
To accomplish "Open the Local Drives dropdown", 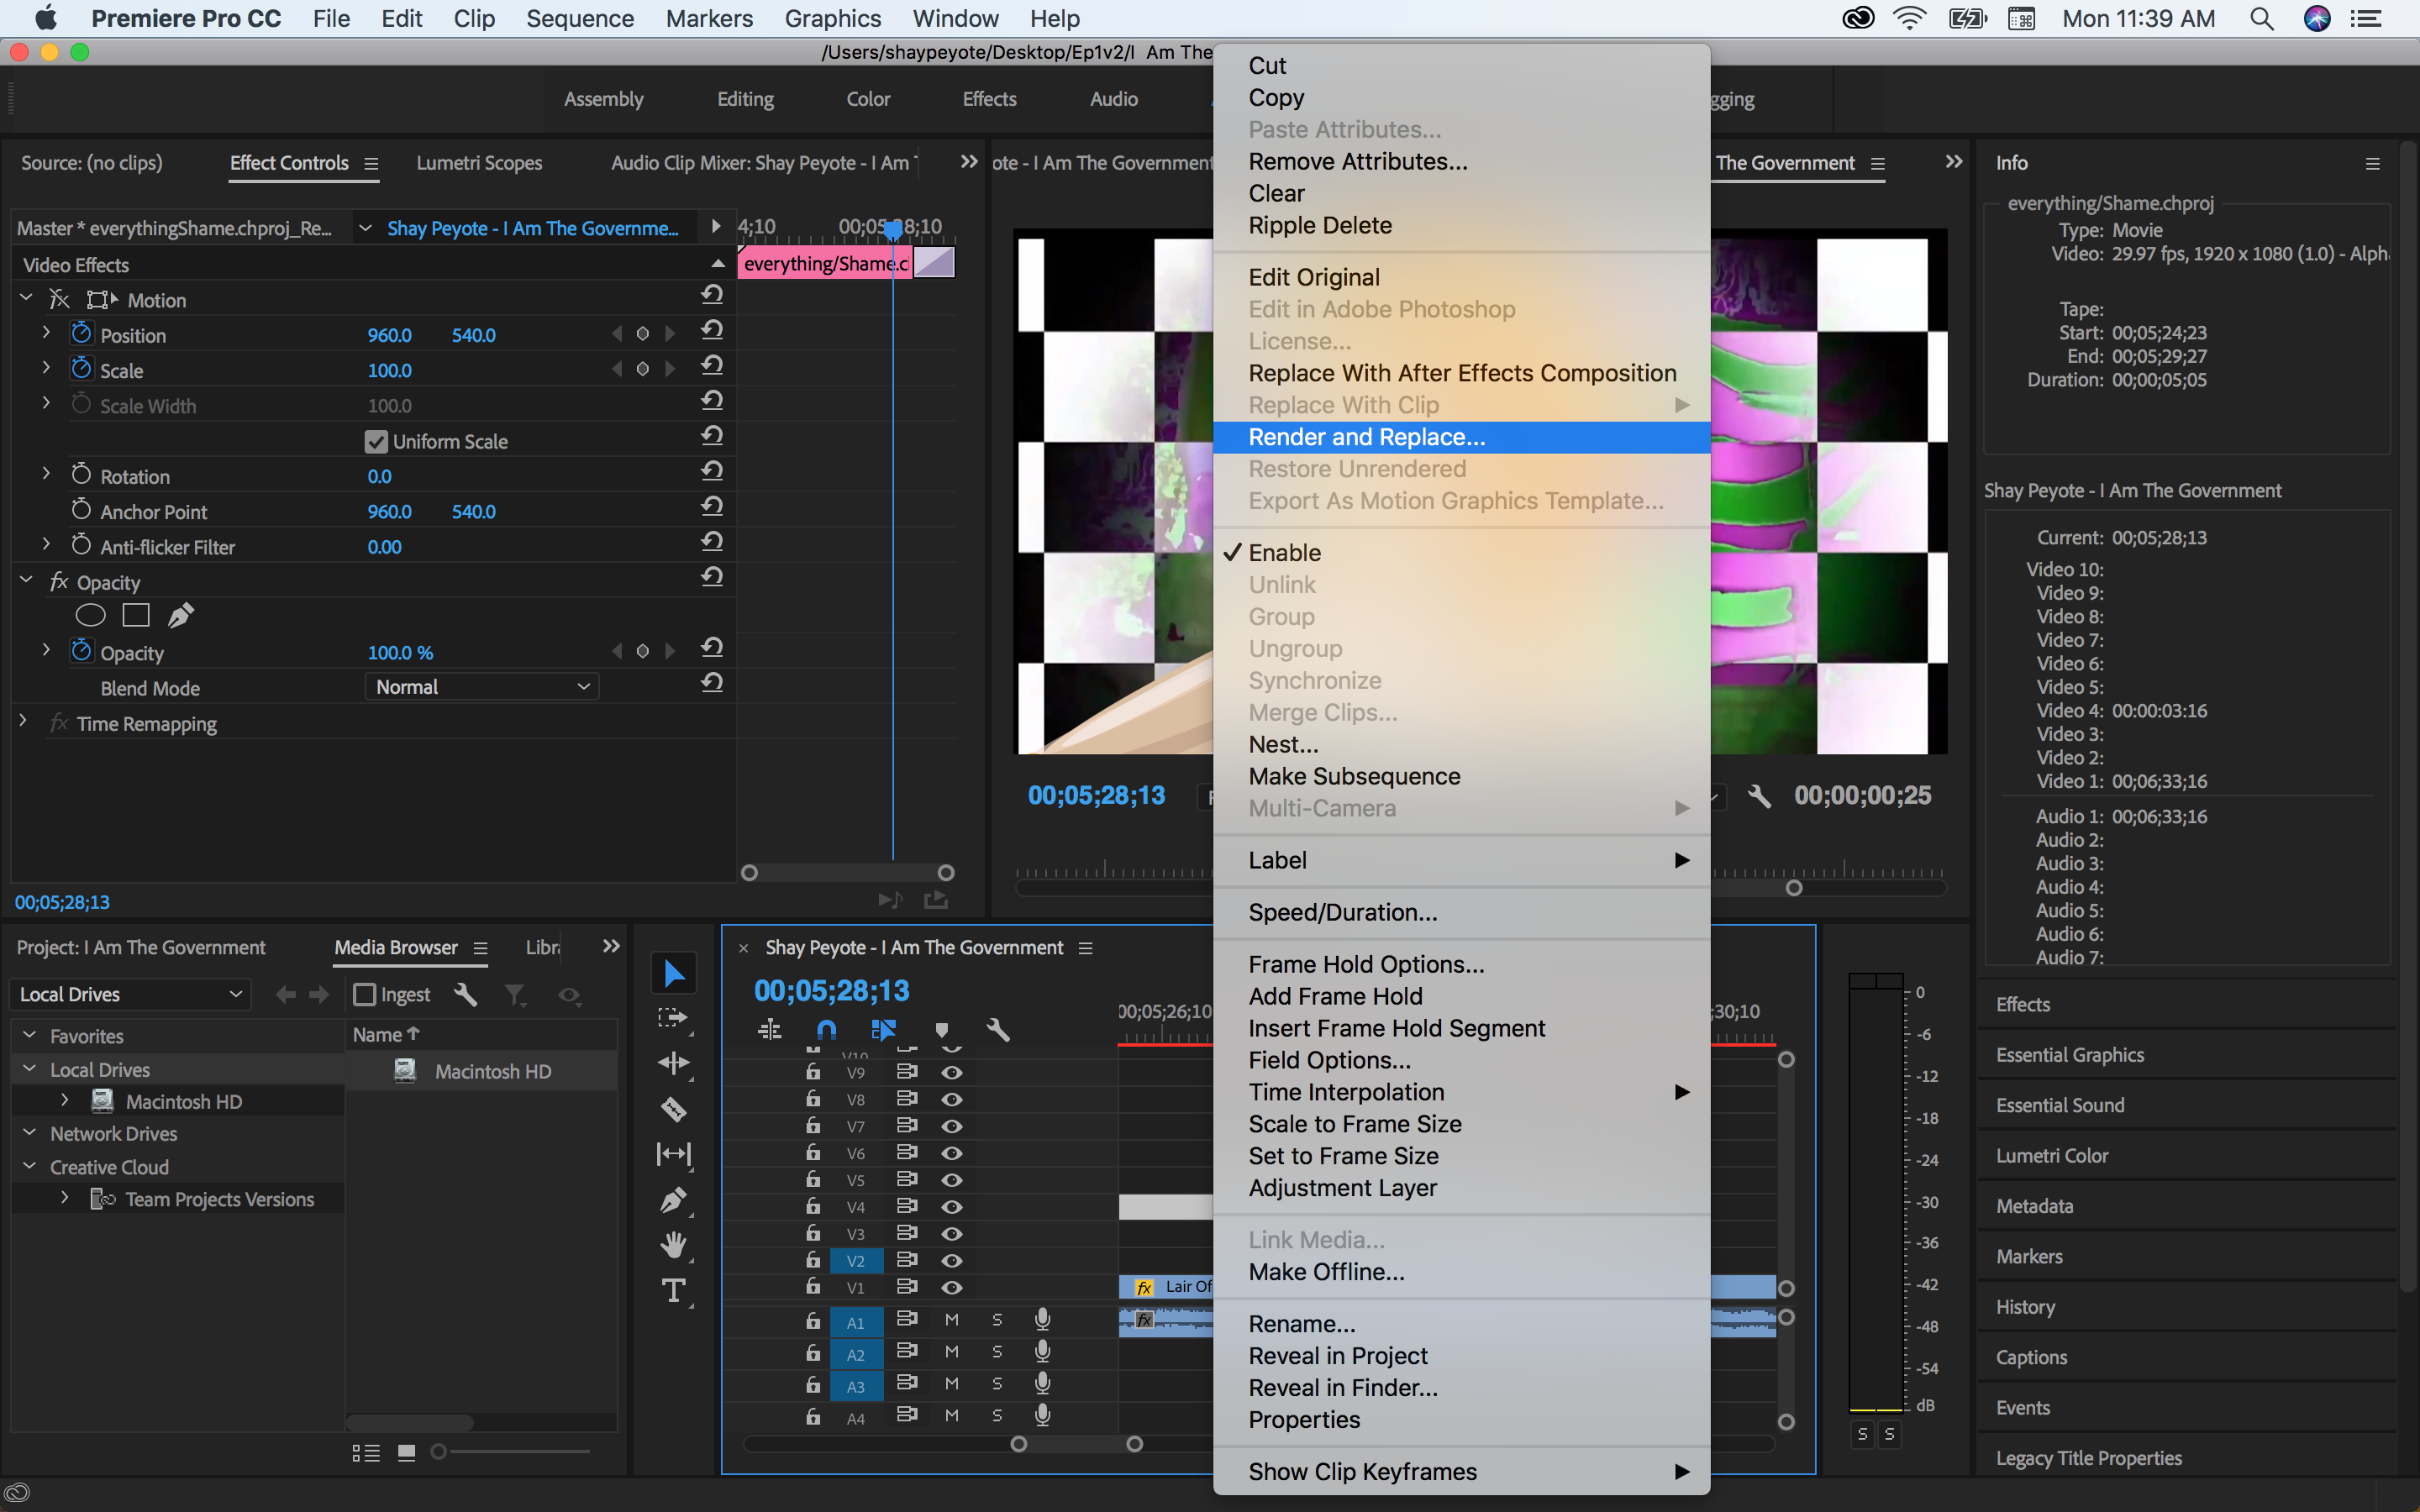I will point(130,994).
